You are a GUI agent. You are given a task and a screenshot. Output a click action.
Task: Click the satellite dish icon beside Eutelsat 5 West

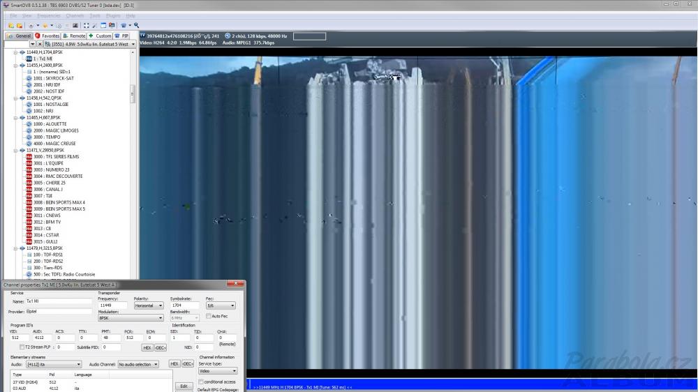47,44
